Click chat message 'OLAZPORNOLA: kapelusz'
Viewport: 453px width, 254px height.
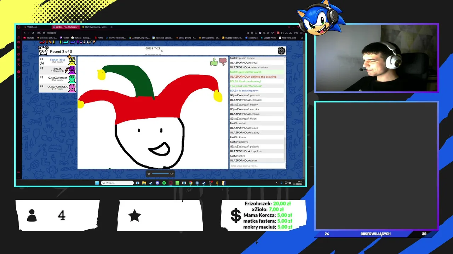257,151
